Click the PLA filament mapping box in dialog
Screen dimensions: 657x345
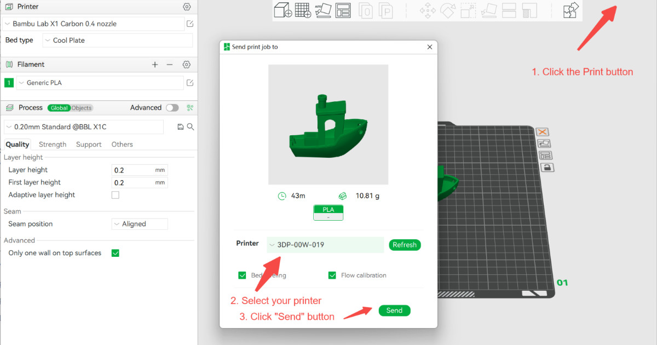(328, 213)
